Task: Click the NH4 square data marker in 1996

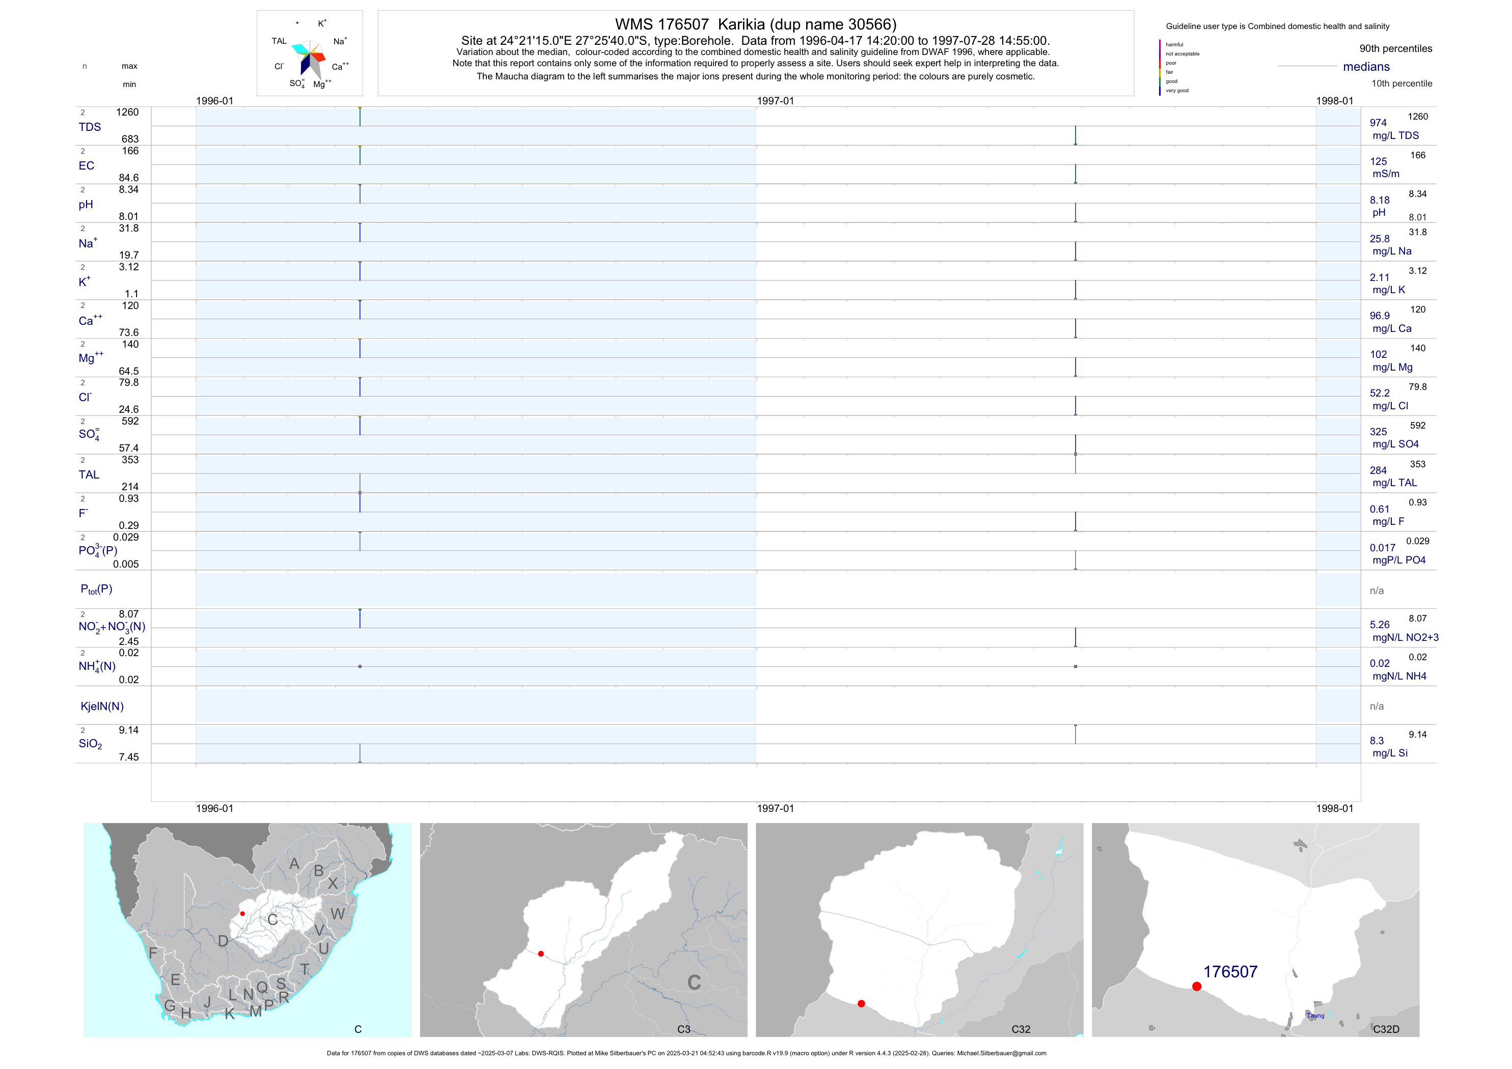Action: click(x=360, y=667)
